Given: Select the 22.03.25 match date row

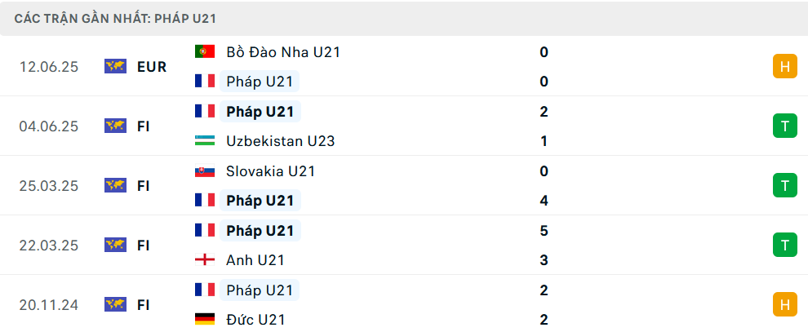Looking at the screenshot, I should tap(404, 245).
